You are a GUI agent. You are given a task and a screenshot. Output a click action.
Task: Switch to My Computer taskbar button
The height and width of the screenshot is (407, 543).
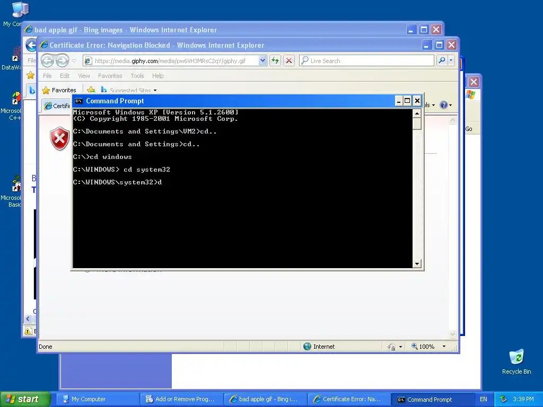[98, 399]
